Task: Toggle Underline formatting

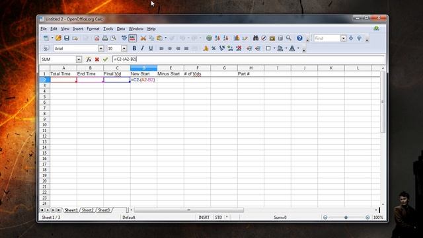Action: 151,48
